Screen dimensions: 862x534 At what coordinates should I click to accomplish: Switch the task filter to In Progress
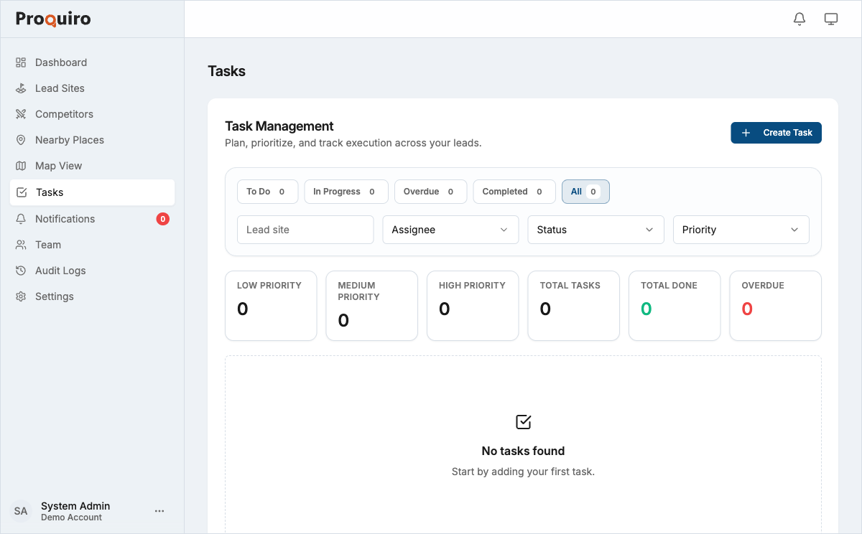pos(346,192)
